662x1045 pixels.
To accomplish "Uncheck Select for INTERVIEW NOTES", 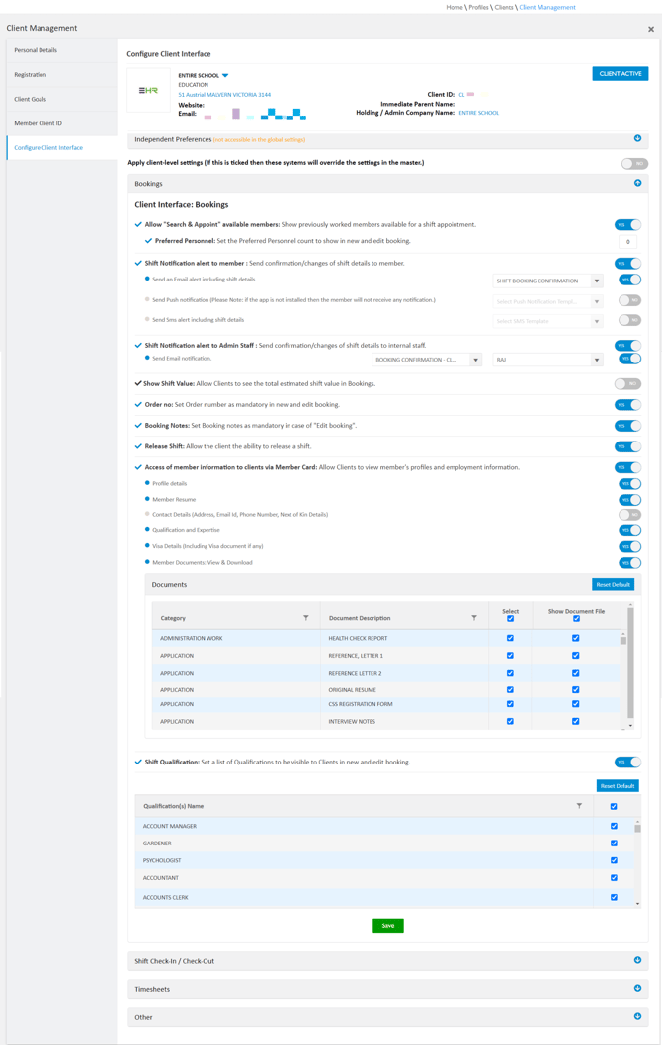I will [x=510, y=721].
